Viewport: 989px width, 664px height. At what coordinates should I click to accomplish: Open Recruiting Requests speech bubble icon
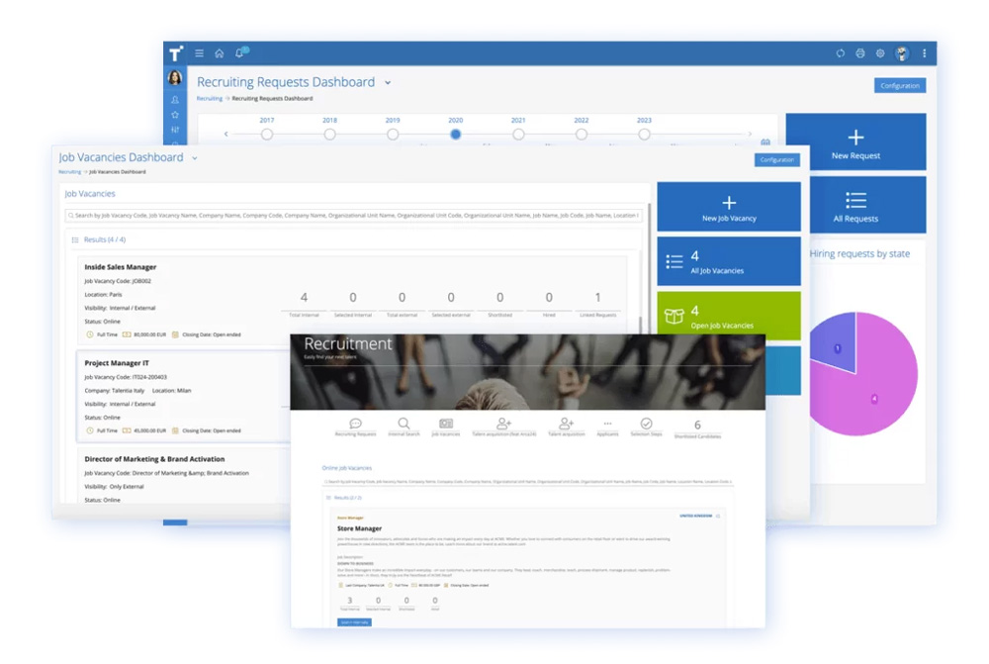point(355,425)
